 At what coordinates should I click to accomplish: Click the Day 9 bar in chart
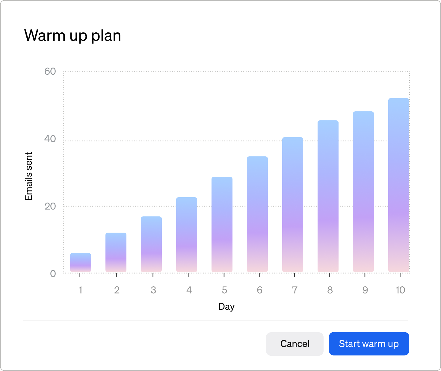pos(363,192)
